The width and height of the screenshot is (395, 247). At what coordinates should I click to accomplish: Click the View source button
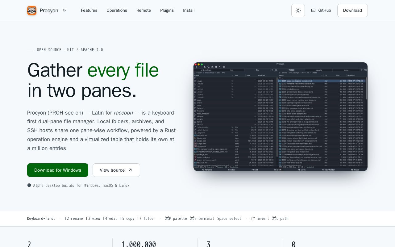point(116,170)
